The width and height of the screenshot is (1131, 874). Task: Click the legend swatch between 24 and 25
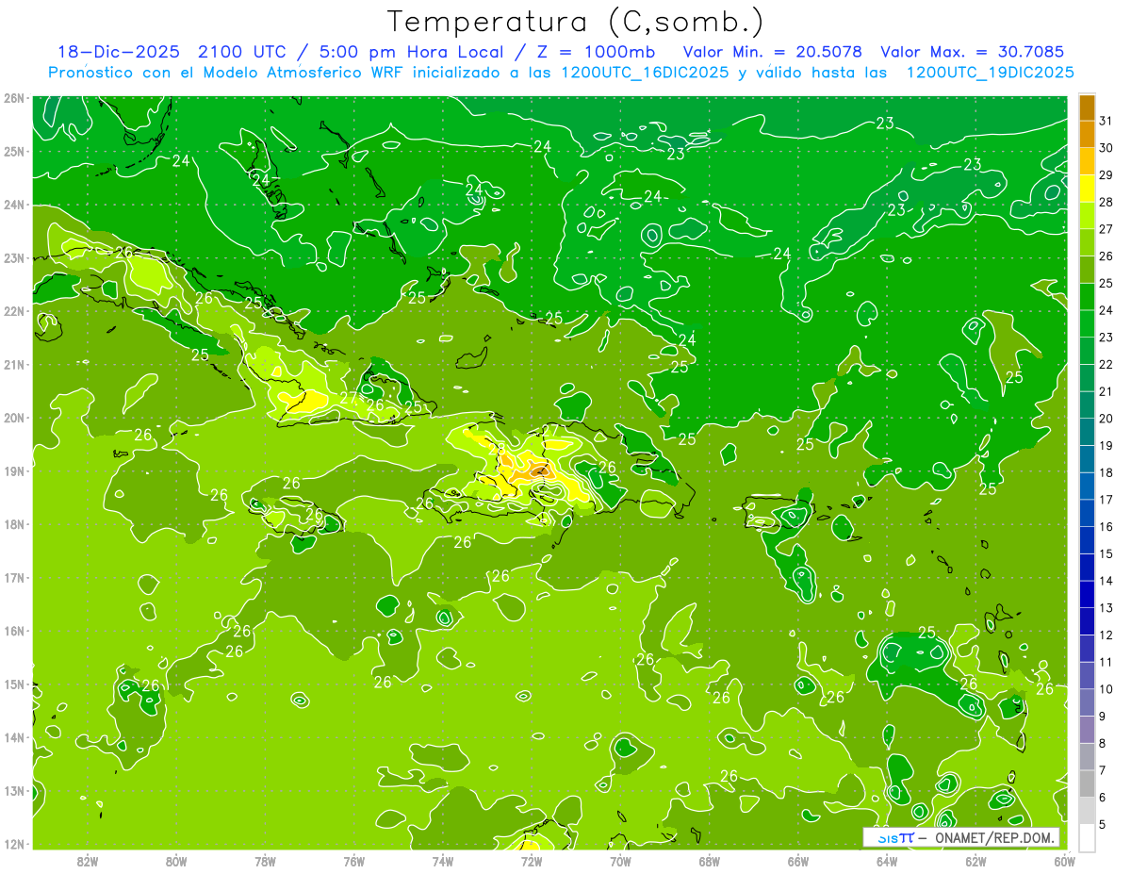(x=1087, y=296)
